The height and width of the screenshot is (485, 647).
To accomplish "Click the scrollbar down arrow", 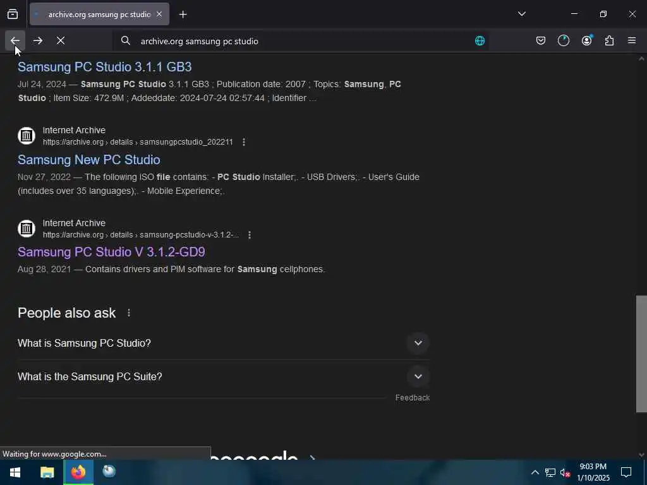I will point(641,455).
